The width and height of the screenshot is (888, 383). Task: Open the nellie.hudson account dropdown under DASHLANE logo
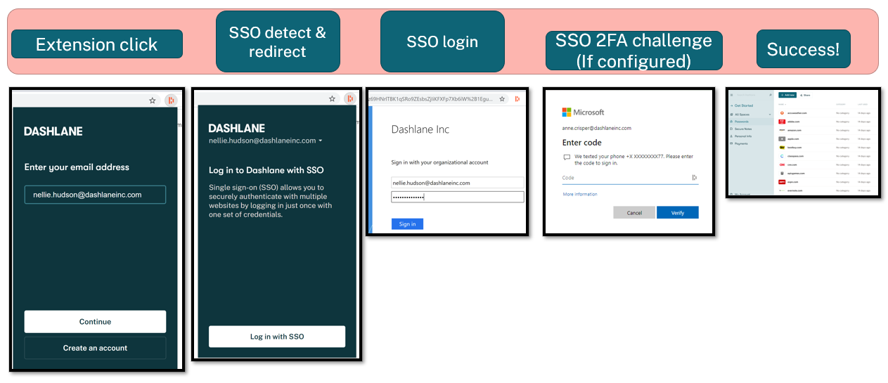click(266, 141)
